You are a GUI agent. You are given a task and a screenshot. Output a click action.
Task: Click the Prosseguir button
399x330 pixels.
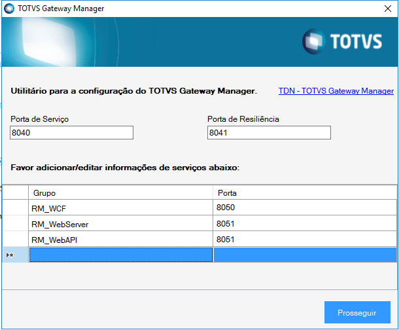click(357, 312)
